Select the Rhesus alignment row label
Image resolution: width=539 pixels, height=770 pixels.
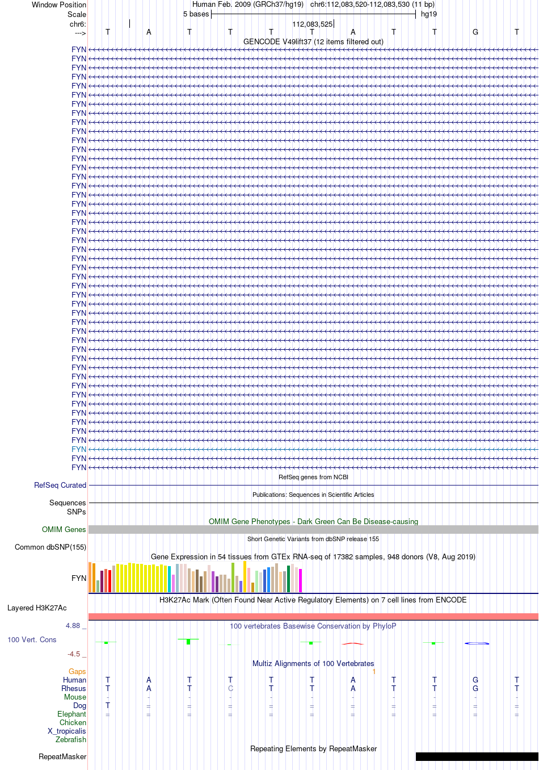(x=74, y=688)
